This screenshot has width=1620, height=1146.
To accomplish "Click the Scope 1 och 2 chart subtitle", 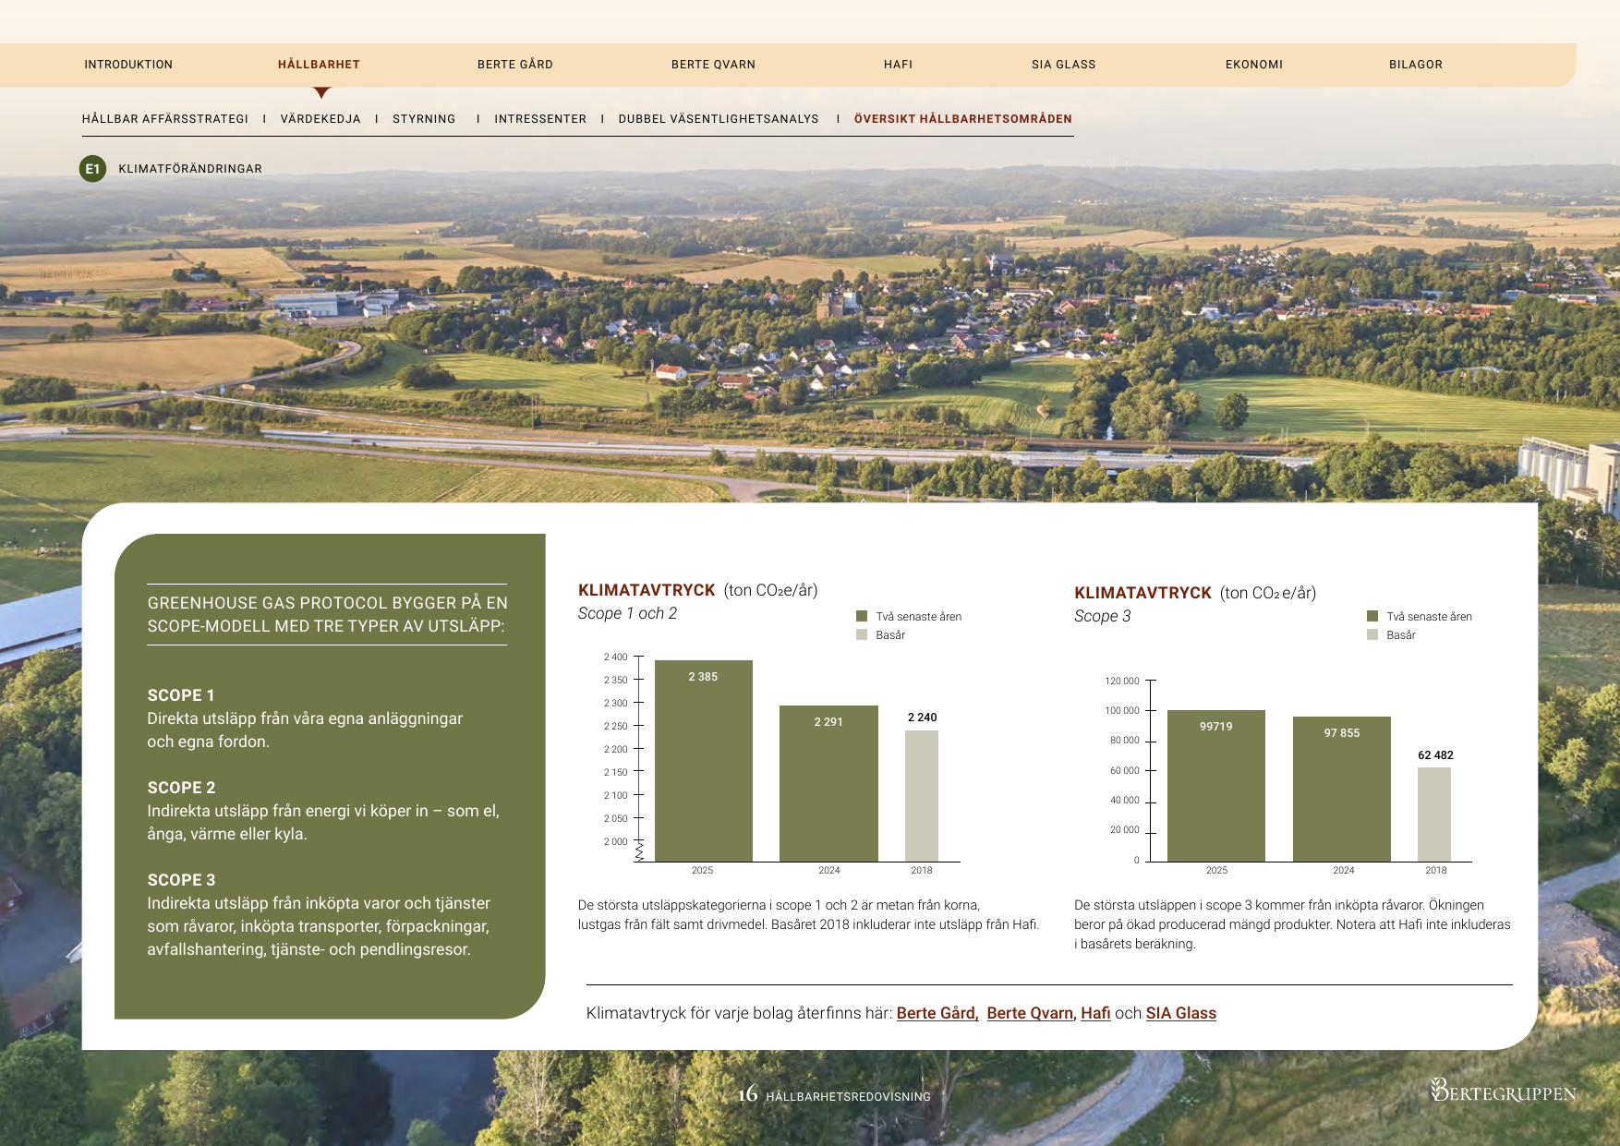I will [x=627, y=613].
